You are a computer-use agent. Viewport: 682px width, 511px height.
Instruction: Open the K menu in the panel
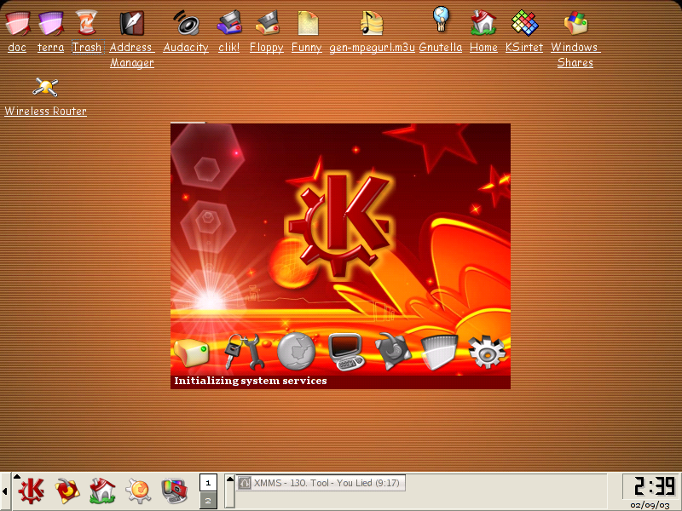coord(31,491)
